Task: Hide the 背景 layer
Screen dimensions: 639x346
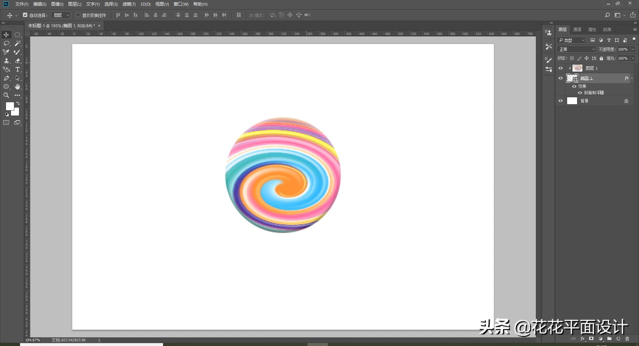Action: pos(561,101)
